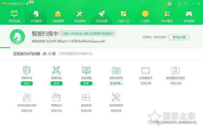Enable 扫描完成后自动关机 checkbox
This screenshot has width=203, height=128.
tap(150, 122)
